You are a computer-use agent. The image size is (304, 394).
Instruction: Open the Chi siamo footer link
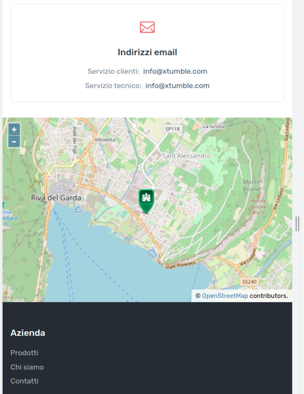coord(27,367)
